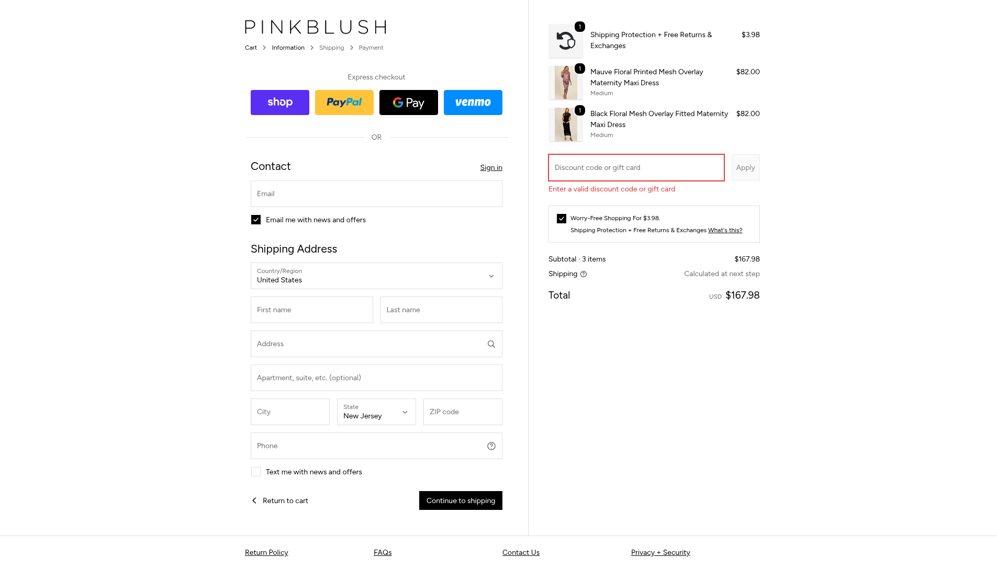Open the phone field help icon
This screenshot has width=997, height=569.
(x=491, y=446)
